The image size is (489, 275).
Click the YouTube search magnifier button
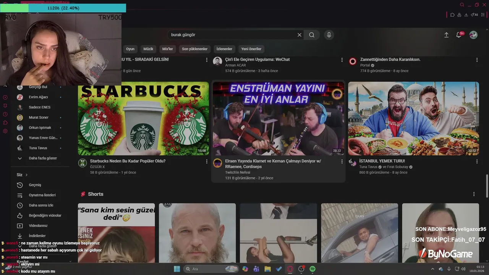(x=312, y=35)
